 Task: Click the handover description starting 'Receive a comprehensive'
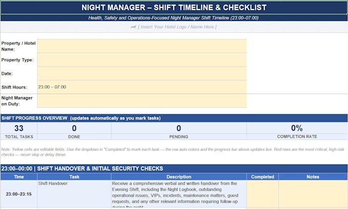point(179,194)
